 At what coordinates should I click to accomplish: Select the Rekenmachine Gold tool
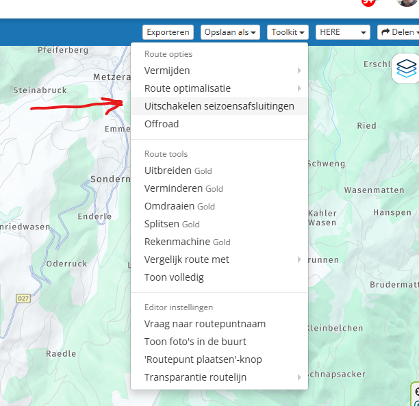(187, 242)
